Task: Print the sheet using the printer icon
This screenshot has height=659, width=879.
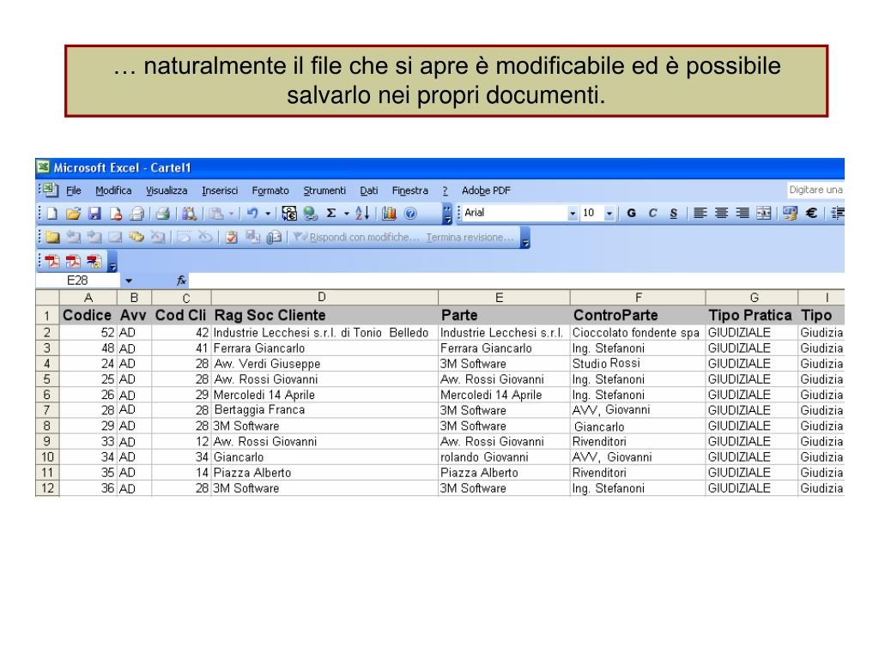Action: point(162,214)
